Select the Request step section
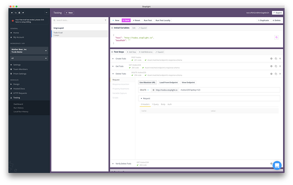Image resolution: width=293 pixels, height=185 pixels. tap(123, 80)
